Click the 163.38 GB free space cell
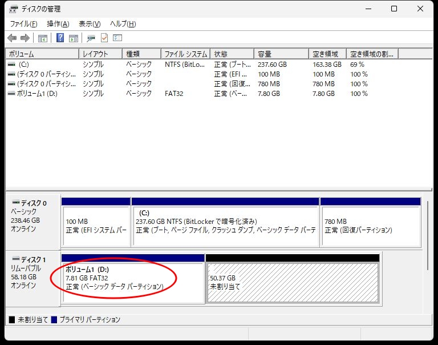 click(x=327, y=65)
